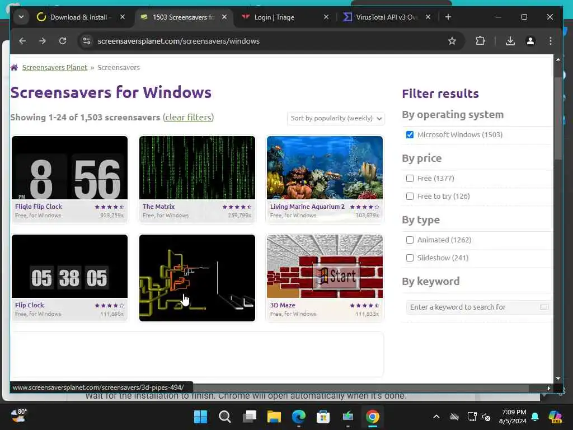Close the Download & Install tab

pos(123,17)
